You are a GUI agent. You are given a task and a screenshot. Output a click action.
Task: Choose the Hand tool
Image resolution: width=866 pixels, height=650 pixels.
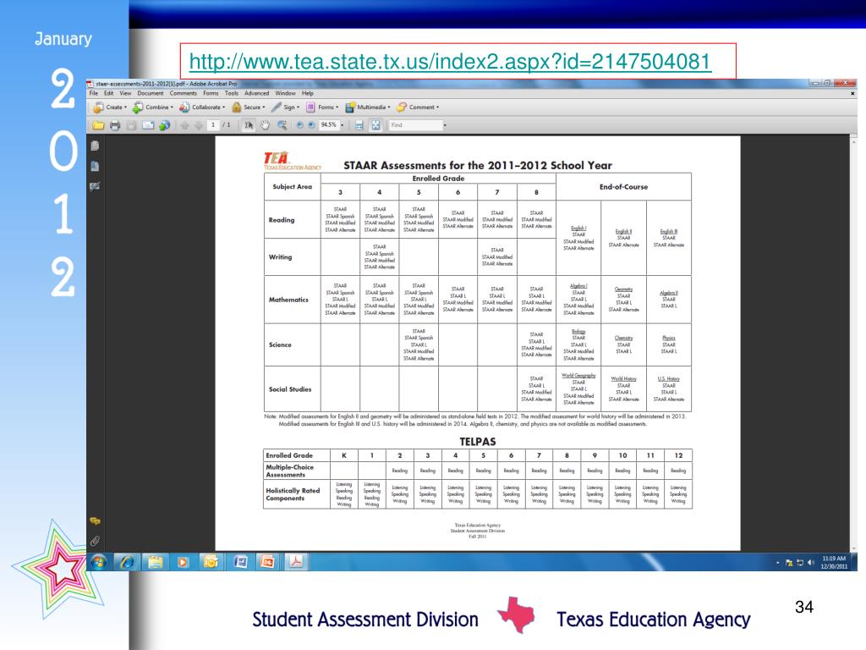[265, 125]
